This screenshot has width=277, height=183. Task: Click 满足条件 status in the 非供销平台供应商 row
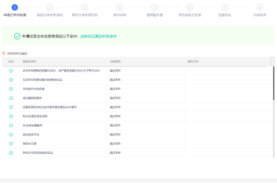[115, 89]
